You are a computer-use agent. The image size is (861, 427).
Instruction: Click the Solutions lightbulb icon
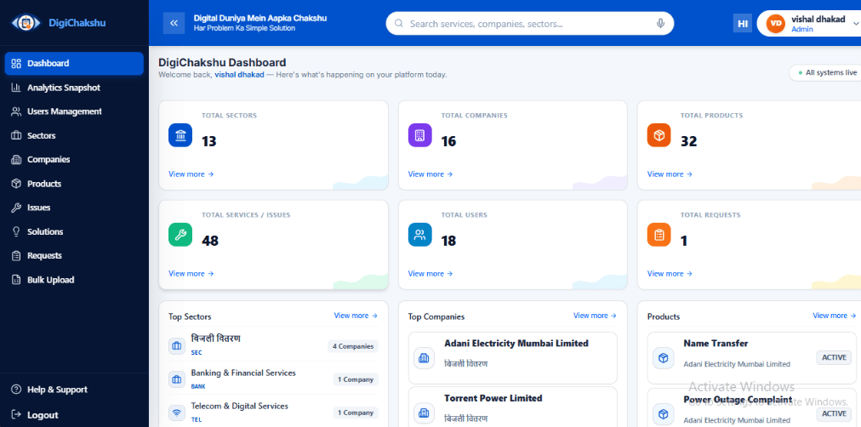[16, 231]
